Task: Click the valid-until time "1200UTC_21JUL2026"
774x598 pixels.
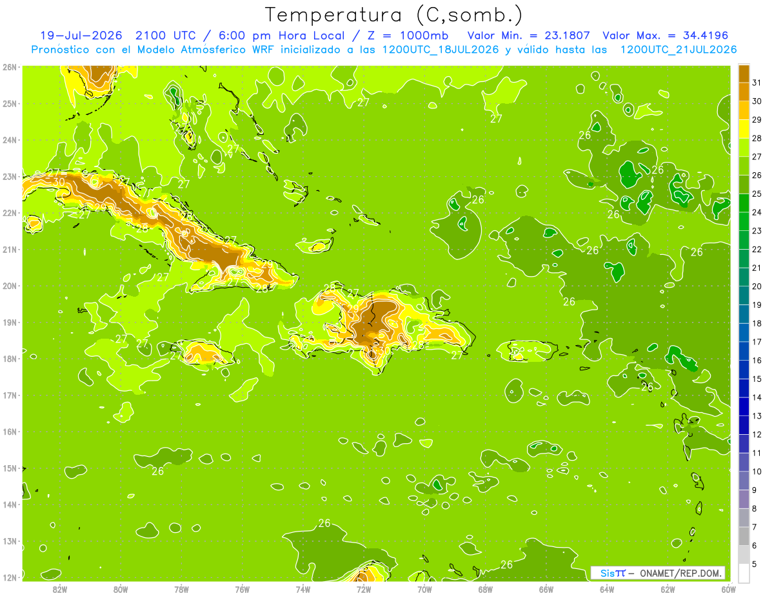Action: point(678,50)
